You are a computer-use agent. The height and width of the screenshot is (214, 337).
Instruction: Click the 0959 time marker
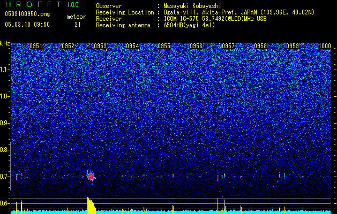coord(293,46)
